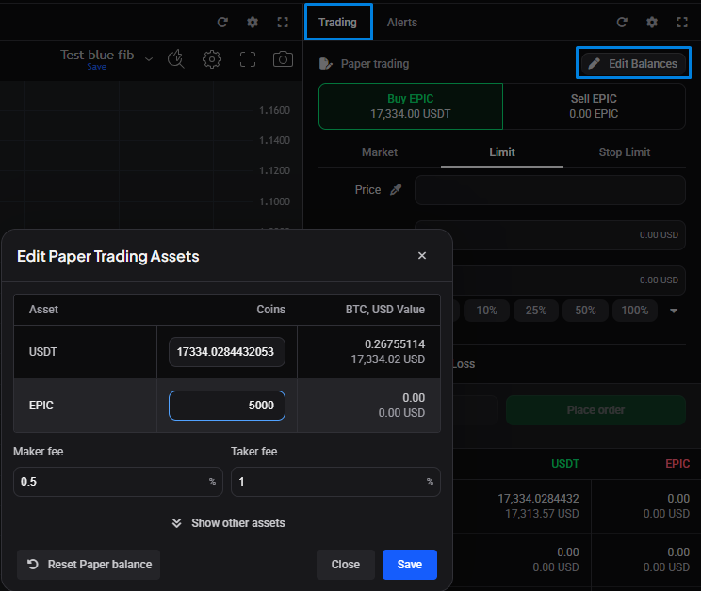This screenshot has height=591, width=701.
Task: Close the Edit Paper Trading Assets dialog
Action: 422,255
